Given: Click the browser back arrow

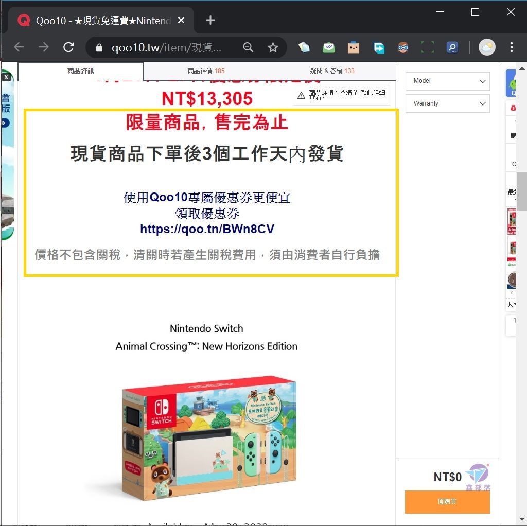Looking at the screenshot, I should pos(19,47).
